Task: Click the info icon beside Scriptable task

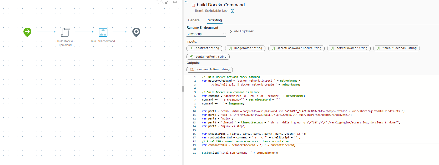Action: (x=233, y=11)
